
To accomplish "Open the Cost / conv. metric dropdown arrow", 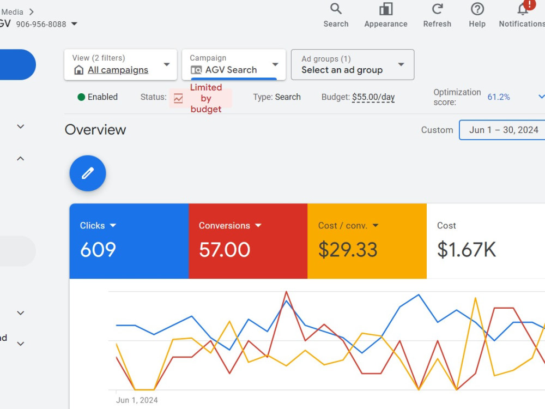I will pos(376,225).
